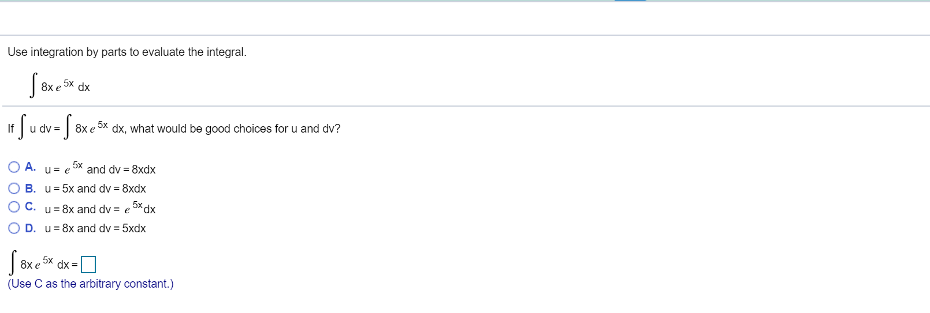The height and width of the screenshot is (313, 930).
Task: Click answer text 'u = 5x and dv = 8xdx'
Action: [95, 188]
